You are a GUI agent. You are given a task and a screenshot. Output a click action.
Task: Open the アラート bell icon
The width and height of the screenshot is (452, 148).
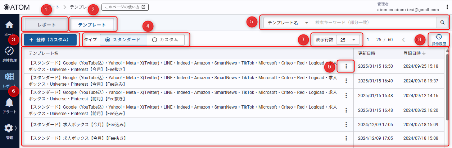pyautogui.click(x=9, y=104)
